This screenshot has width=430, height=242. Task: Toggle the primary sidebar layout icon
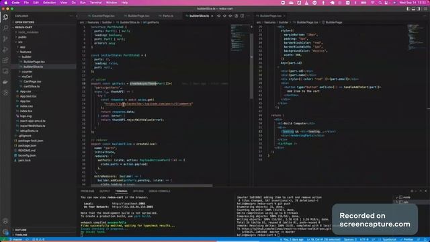tap(408, 9)
